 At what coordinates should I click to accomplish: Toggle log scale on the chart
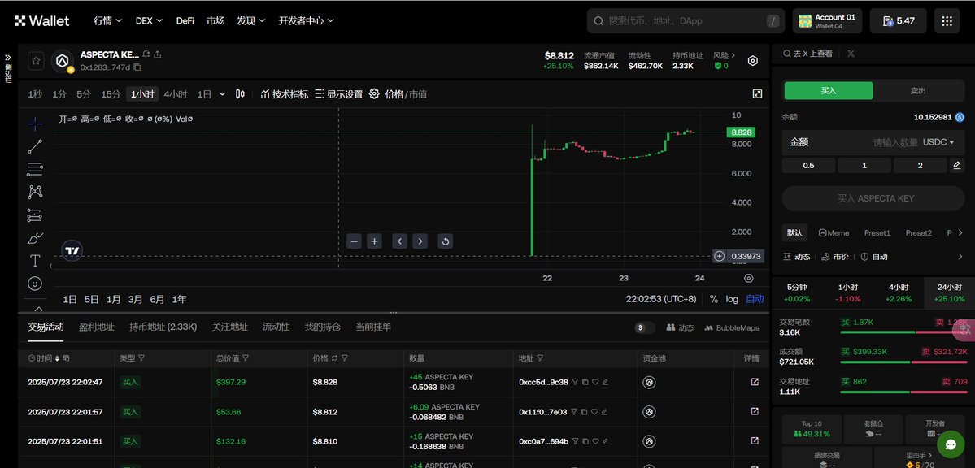732,299
